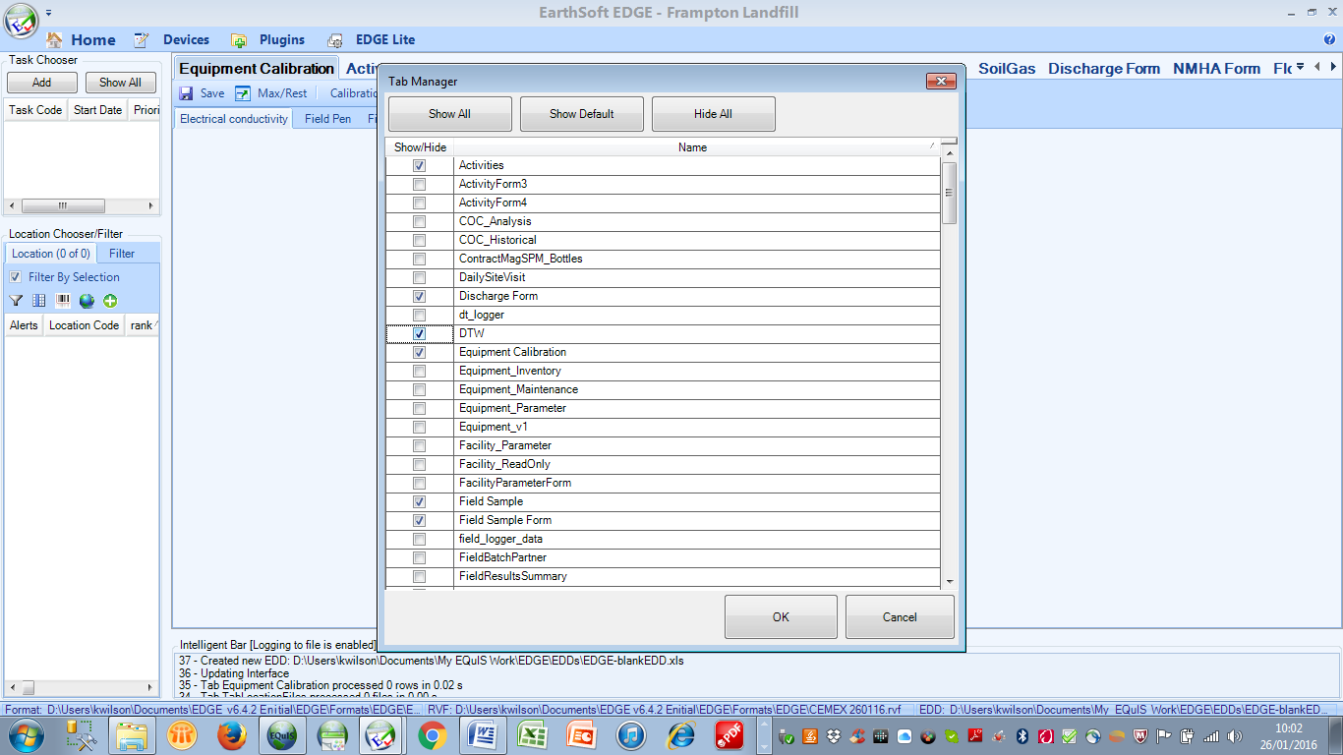Click the Devices notepad icon
This screenshot has height=755, width=1343.
(x=142, y=40)
